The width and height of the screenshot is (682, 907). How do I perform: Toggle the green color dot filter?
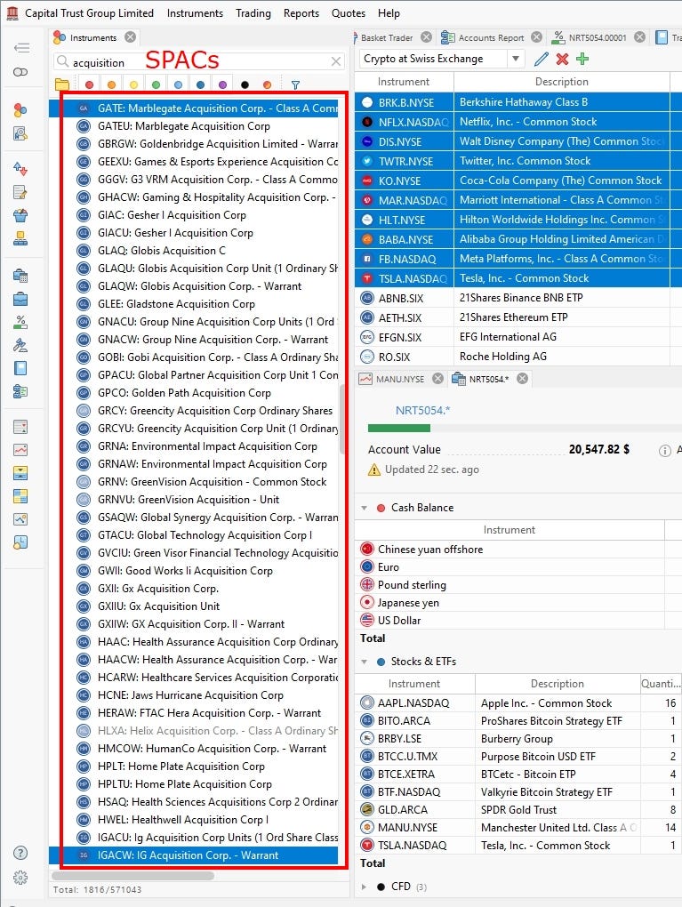(x=156, y=85)
